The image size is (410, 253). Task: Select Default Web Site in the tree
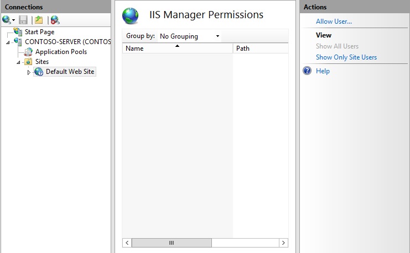point(70,72)
